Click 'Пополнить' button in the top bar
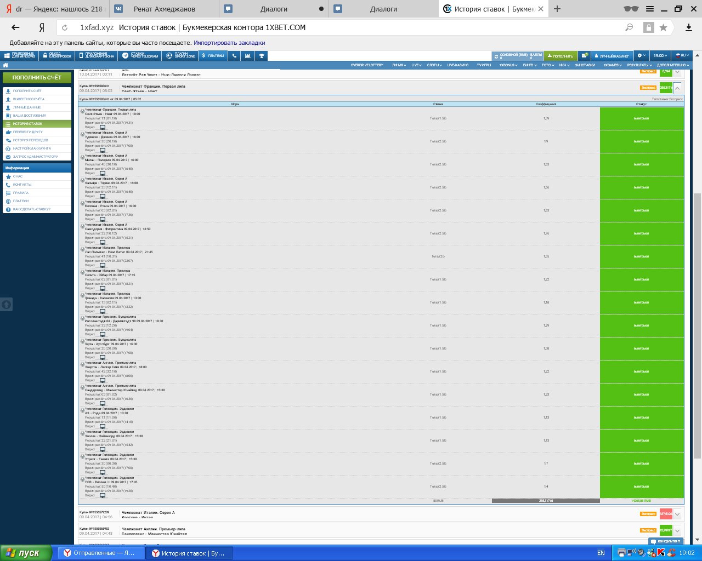The image size is (702, 561). click(561, 56)
